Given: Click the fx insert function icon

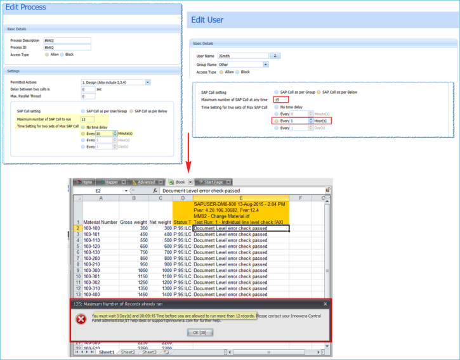Looking at the screenshot, I should click(x=155, y=191).
